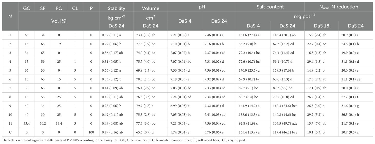Click the pH header cell
375x144 pixels.
[x=202, y=7]
